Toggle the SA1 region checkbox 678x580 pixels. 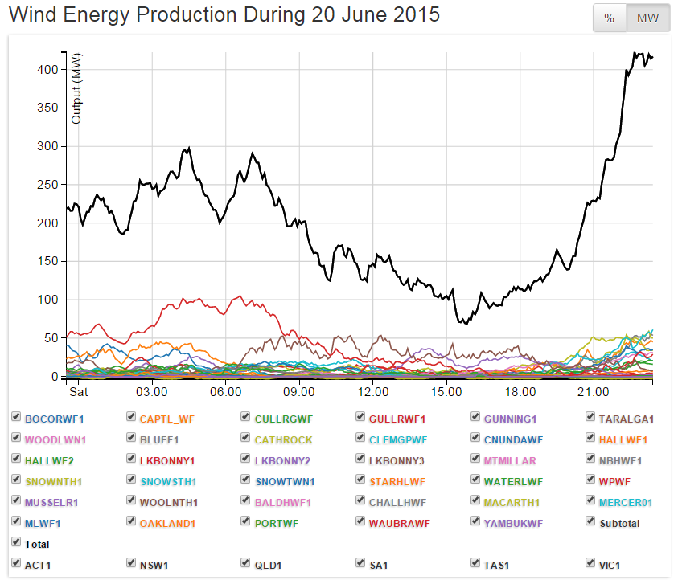click(361, 563)
